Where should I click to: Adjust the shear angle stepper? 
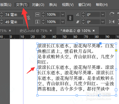(83, 22)
